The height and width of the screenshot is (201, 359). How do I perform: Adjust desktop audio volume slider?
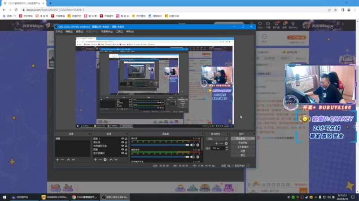point(160,157)
